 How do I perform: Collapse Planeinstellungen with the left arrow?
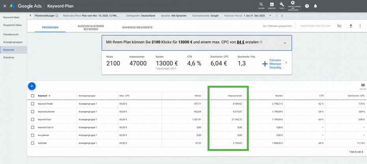coord(30,15)
